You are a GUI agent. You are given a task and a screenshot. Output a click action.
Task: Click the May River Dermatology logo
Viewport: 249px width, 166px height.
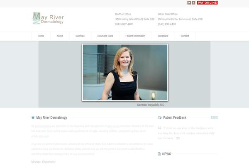[48, 18]
